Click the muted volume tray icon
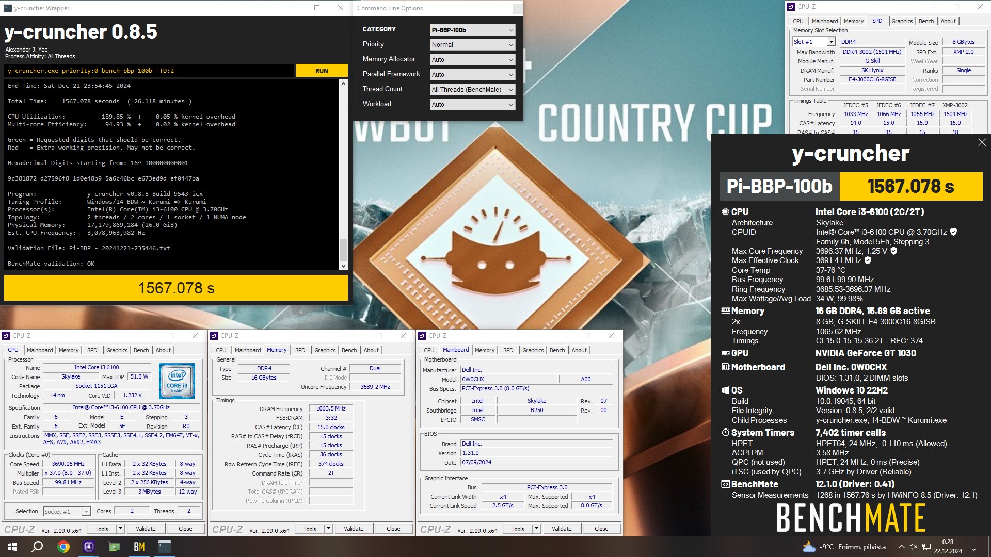 coord(914,547)
